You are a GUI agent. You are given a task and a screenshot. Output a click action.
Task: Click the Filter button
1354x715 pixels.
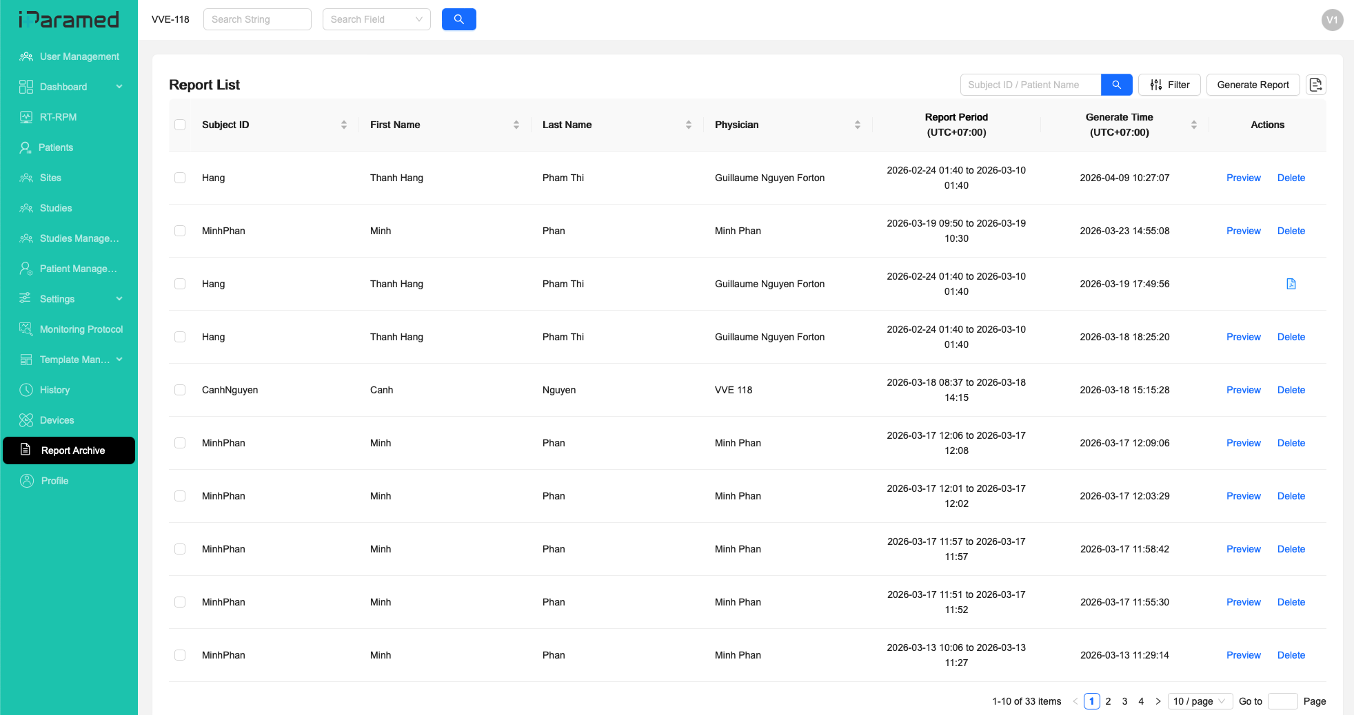coord(1169,85)
